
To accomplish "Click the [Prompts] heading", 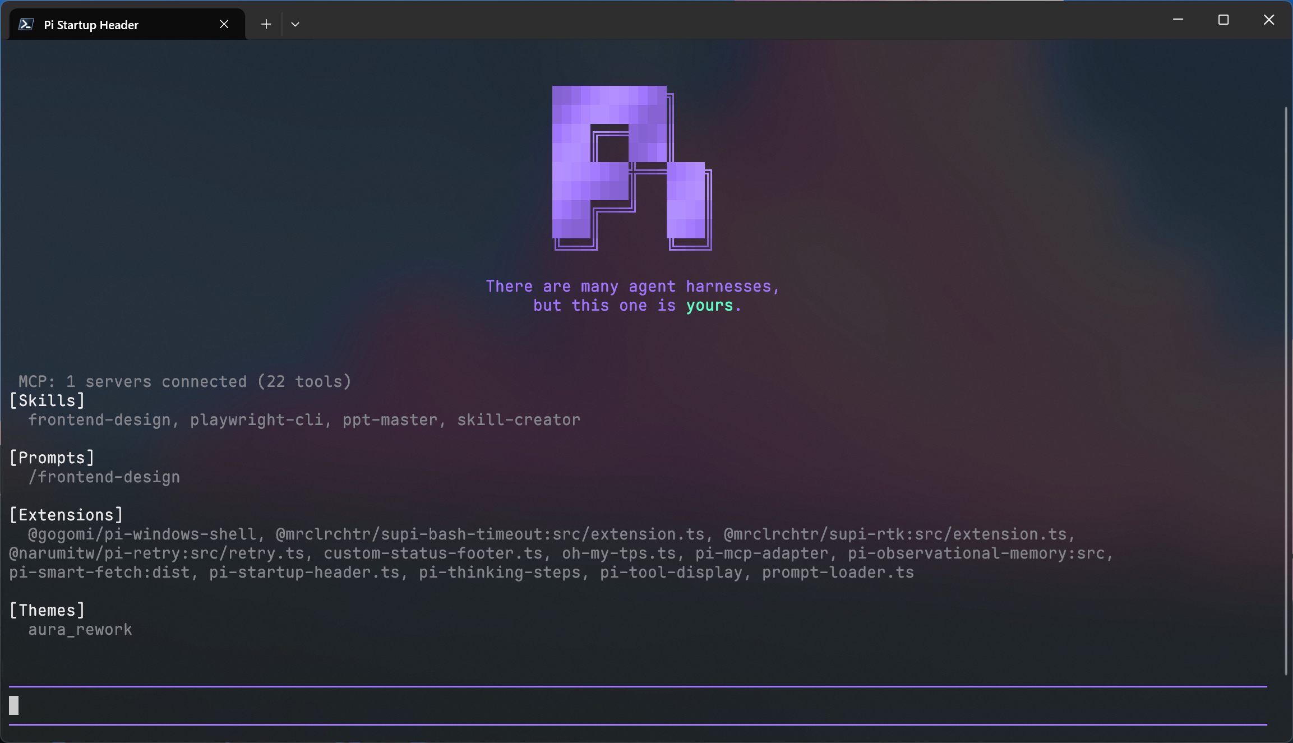I will point(52,458).
